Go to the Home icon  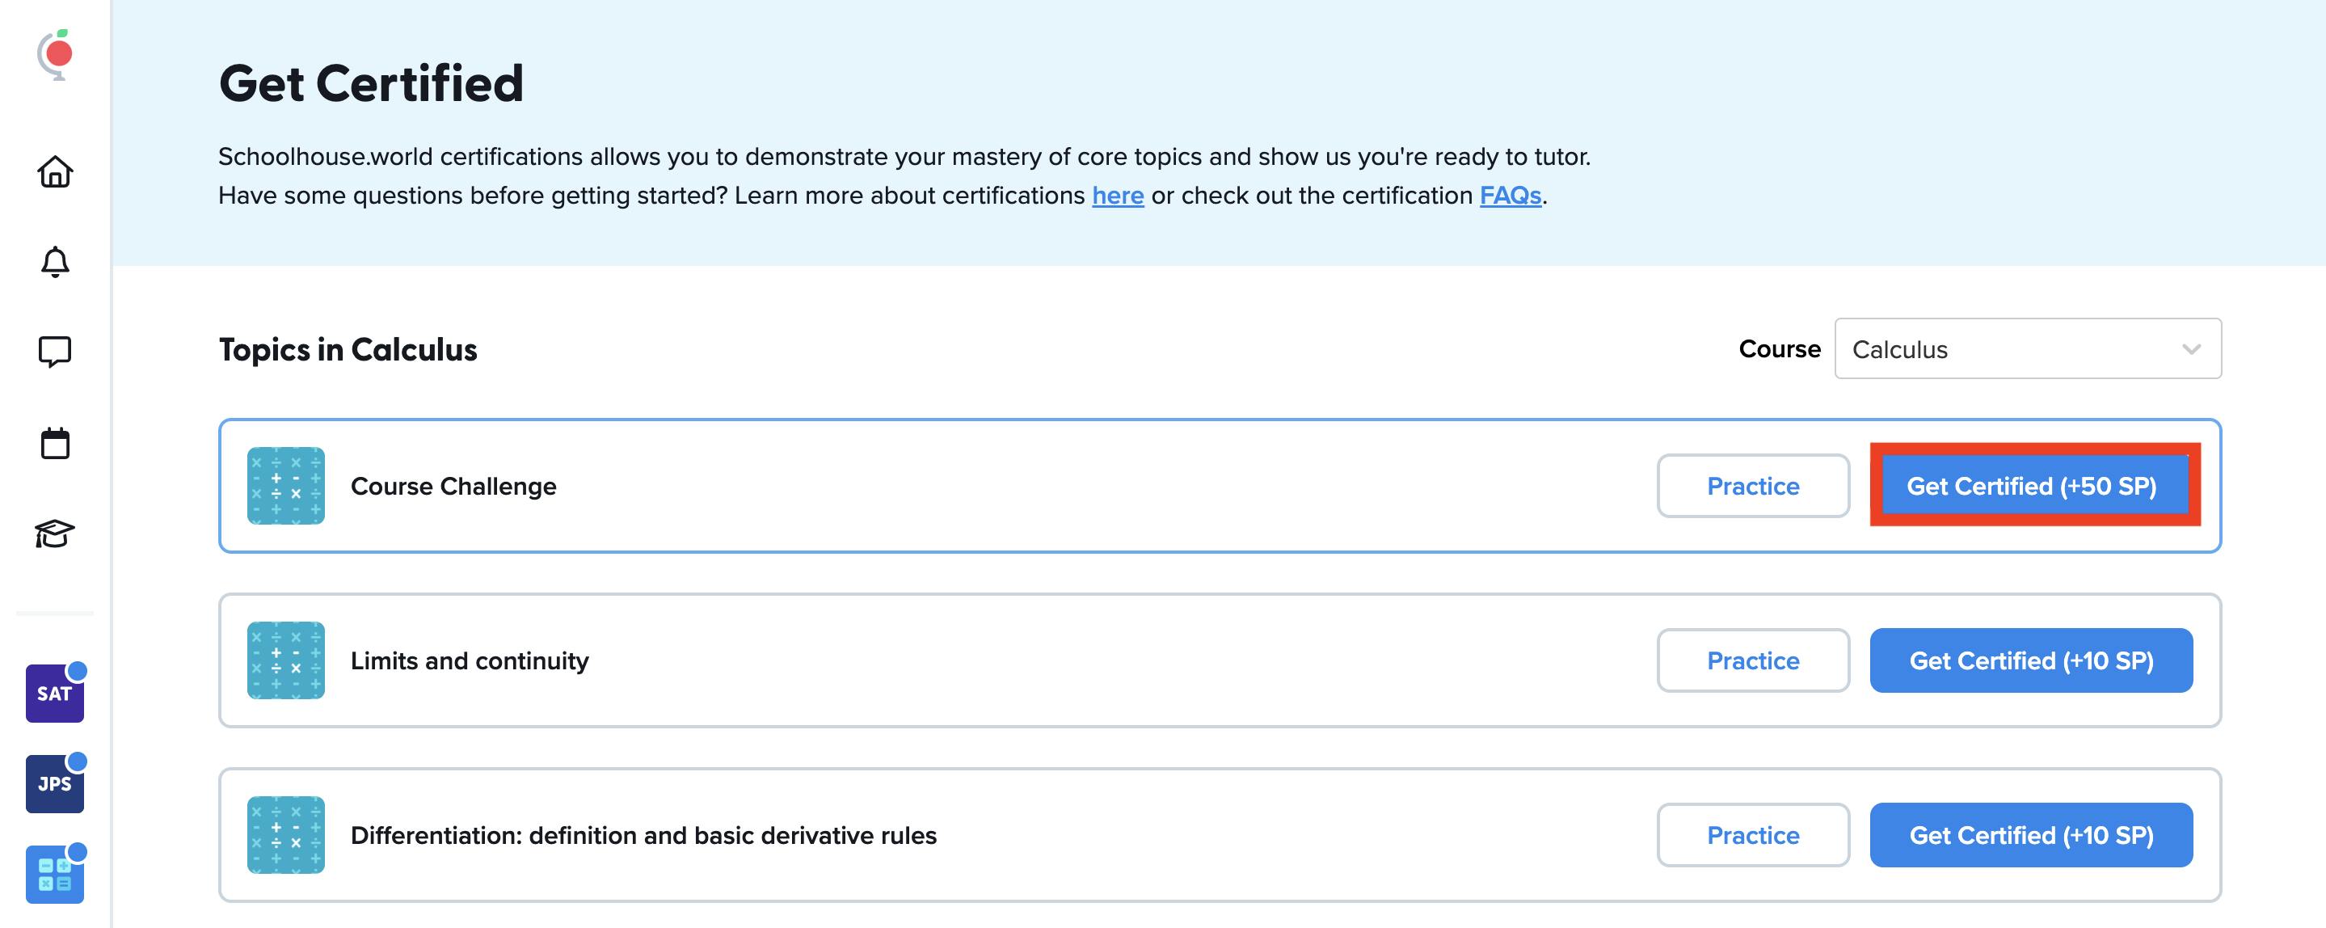coord(55,171)
